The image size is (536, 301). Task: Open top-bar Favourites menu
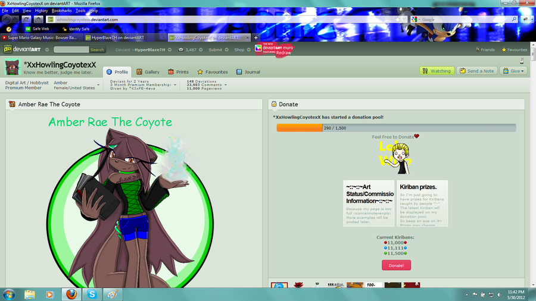coord(514,50)
